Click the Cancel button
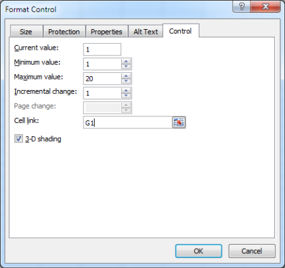 [252, 251]
